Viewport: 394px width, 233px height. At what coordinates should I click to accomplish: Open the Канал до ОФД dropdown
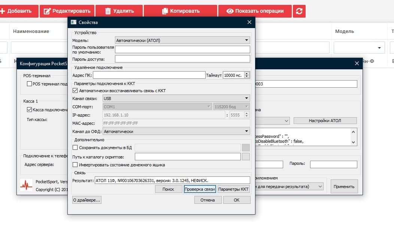(x=176, y=131)
